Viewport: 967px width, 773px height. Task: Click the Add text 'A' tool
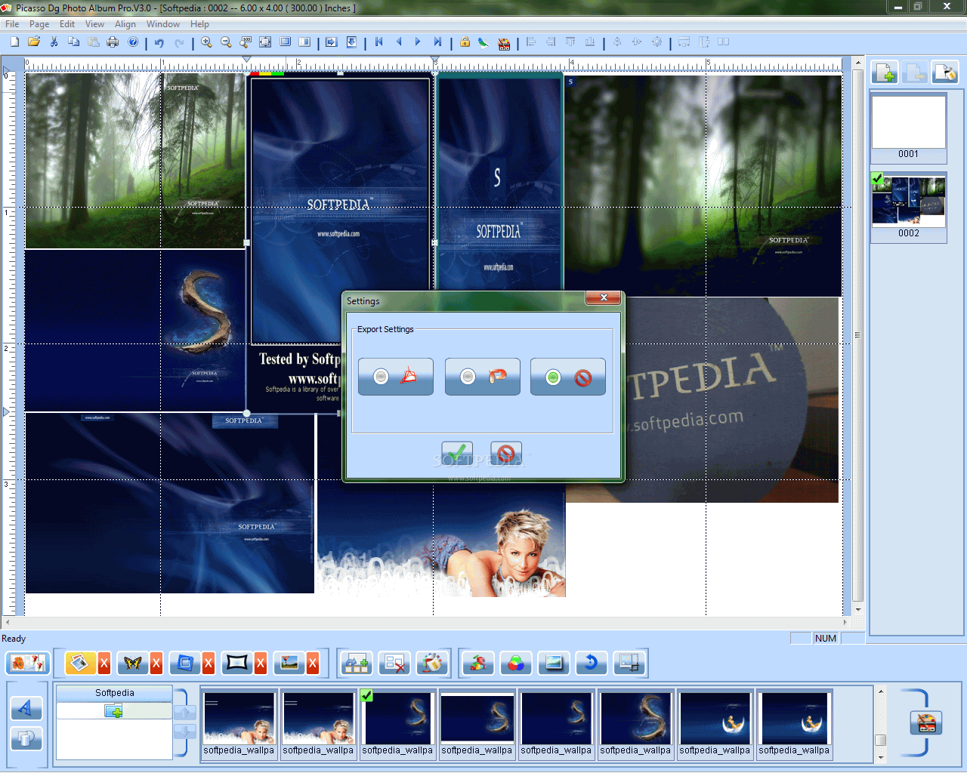pos(26,708)
